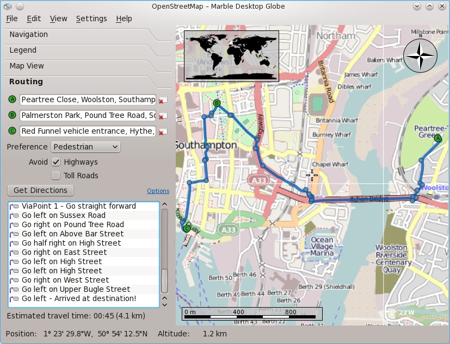The image size is (450, 344).
Task: Open the routing Options link
Action: tap(158, 191)
